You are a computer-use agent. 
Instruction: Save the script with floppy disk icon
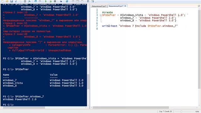point(12,1)
